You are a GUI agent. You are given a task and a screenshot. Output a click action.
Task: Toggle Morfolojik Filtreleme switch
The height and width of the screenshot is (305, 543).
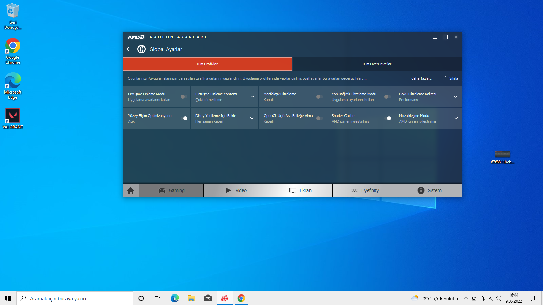[x=319, y=97]
